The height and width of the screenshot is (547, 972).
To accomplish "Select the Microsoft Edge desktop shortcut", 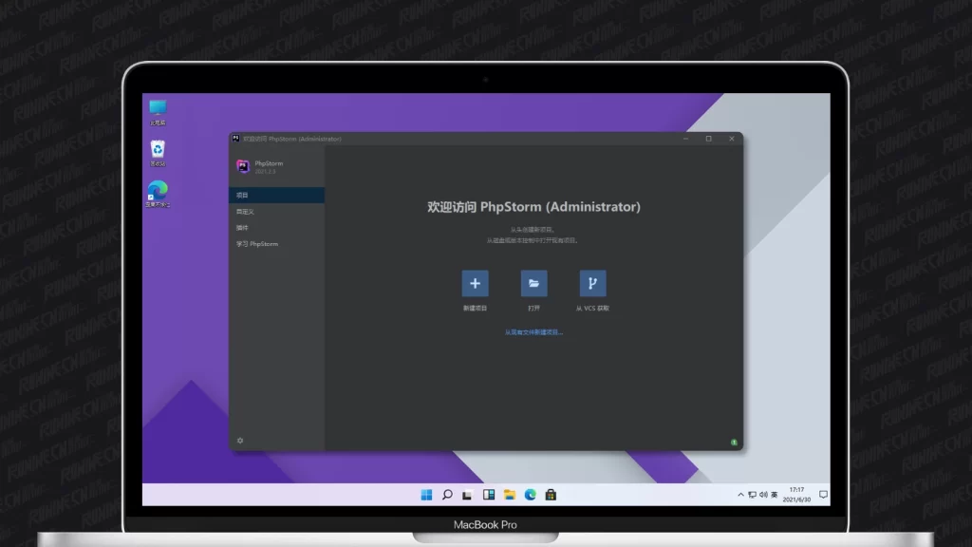I will point(158,191).
